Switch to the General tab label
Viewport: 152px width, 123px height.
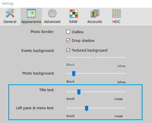click(10, 22)
